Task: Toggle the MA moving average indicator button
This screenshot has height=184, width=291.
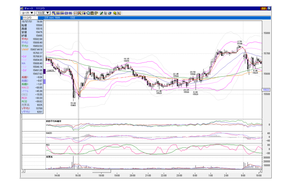Action: pos(58,13)
